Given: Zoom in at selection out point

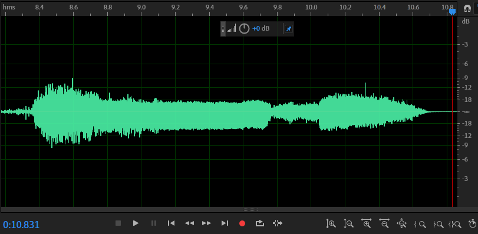Looking at the screenshot, I should point(438,225).
